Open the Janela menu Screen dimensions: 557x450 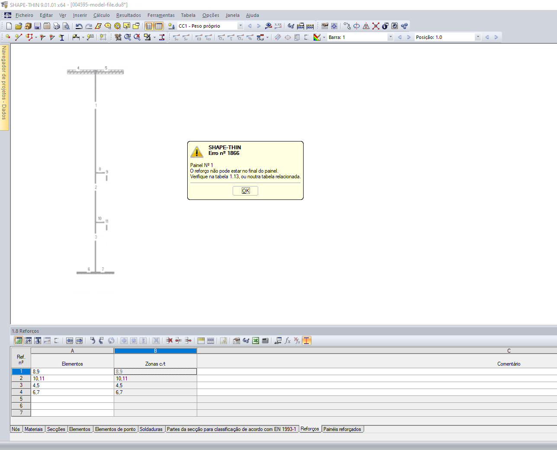(x=233, y=15)
